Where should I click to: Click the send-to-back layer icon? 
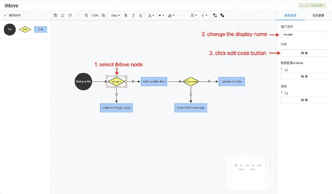[x=222, y=15]
